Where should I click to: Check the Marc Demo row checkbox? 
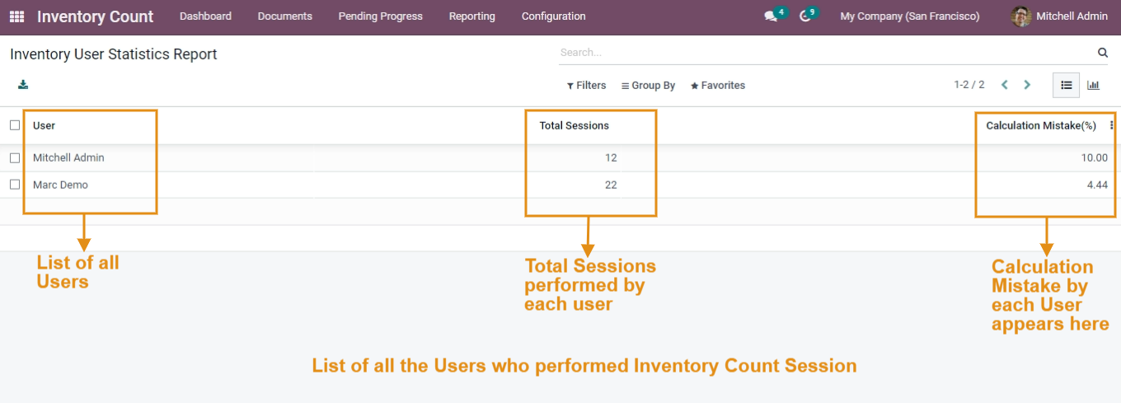point(15,185)
